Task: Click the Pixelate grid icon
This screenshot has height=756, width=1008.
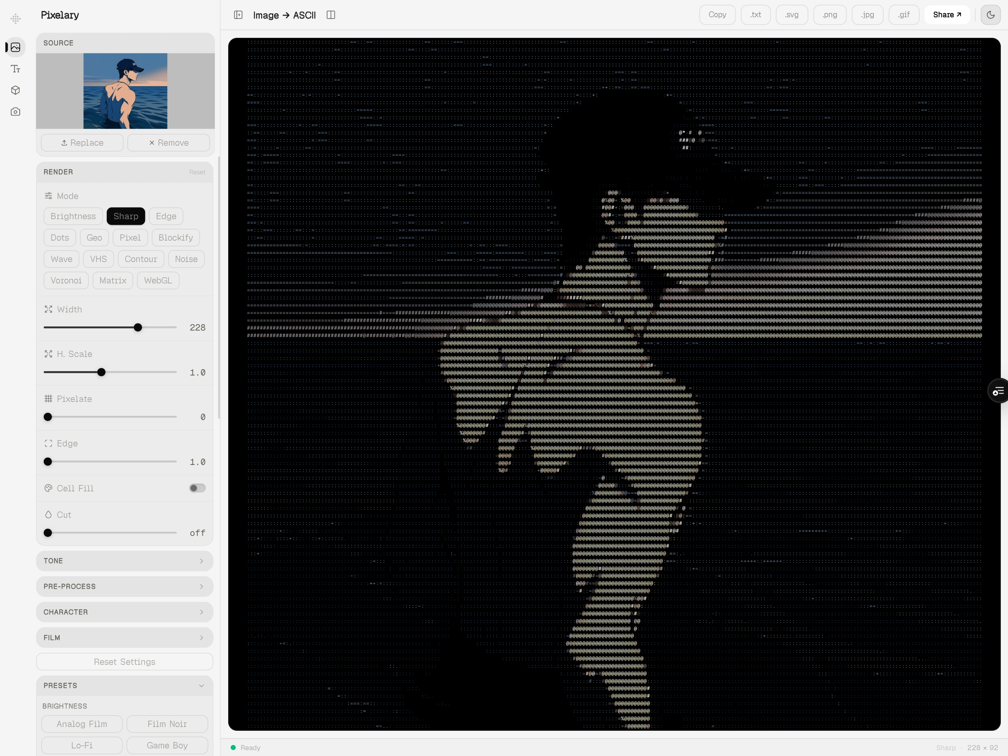Action: 48,399
